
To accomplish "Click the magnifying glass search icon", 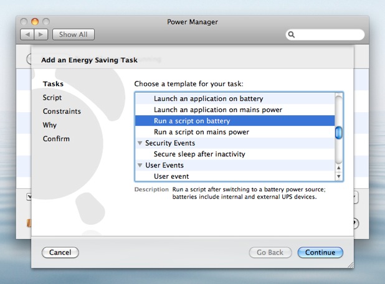I will coord(291,35).
